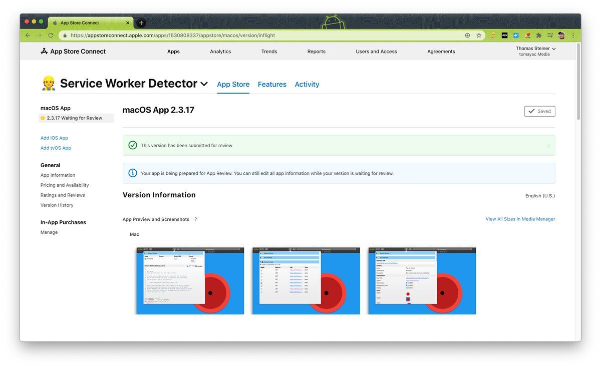The height and width of the screenshot is (368, 601).
Task: Expand the Service Worker Detector app dropdown
Action: 204,84
